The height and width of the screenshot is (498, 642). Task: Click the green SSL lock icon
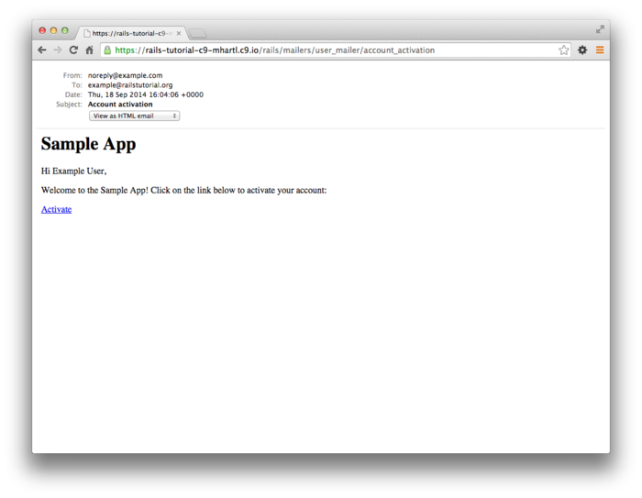pos(107,50)
